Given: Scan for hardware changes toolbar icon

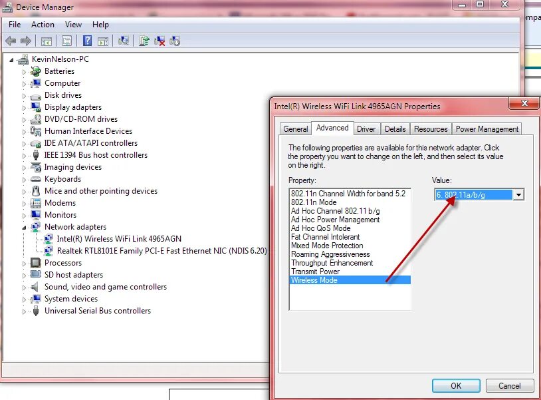Looking at the screenshot, I should (124, 41).
